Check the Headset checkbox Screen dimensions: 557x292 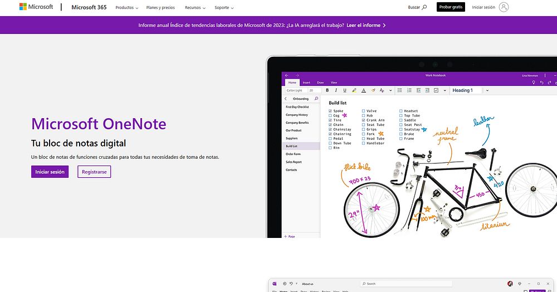click(400, 111)
